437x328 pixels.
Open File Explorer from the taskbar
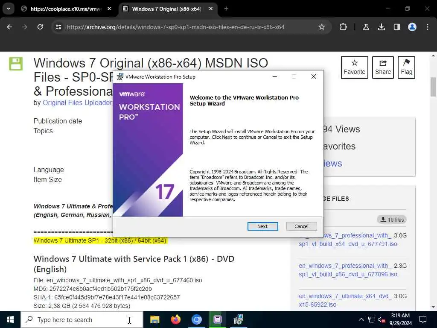154,319
